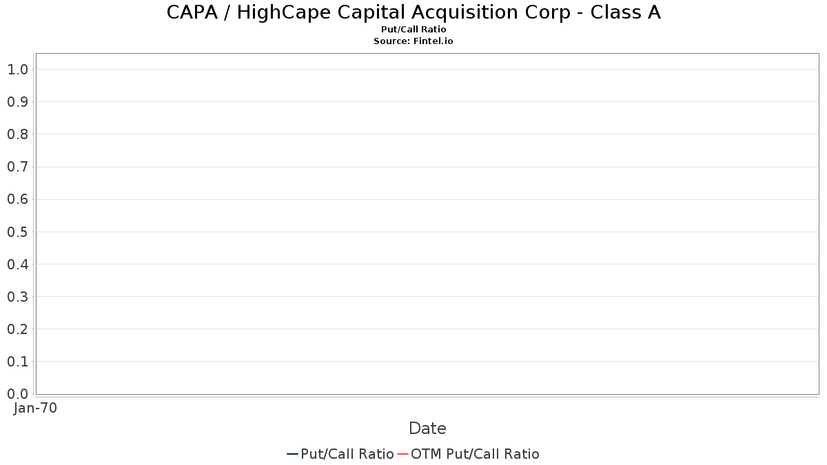
Task: Click the red OTM Put/Call Ratio legend line
Action: pyautogui.click(x=402, y=454)
